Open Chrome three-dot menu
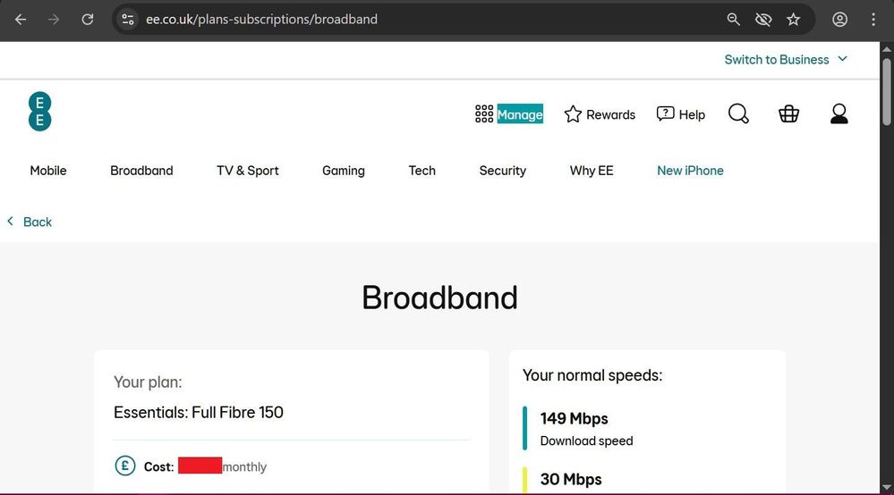The height and width of the screenshot is (495, 894). pos(873,19)
